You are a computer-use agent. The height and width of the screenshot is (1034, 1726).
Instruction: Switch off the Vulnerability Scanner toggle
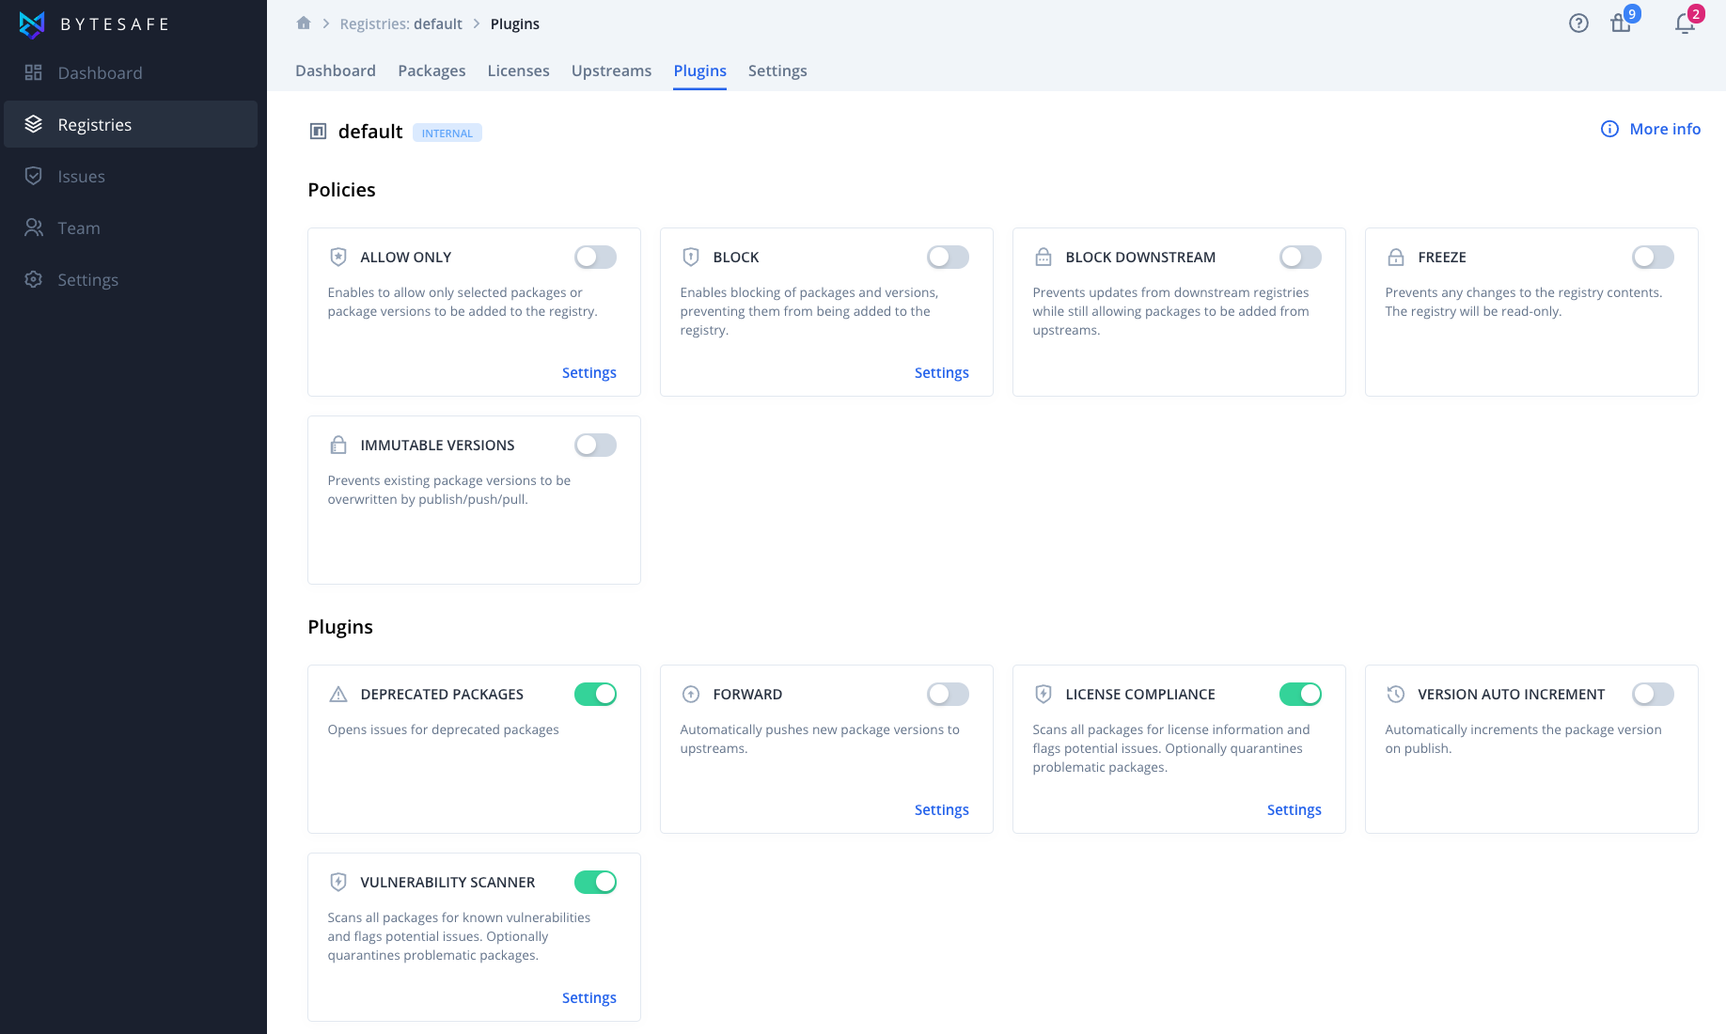pos(595,882)
